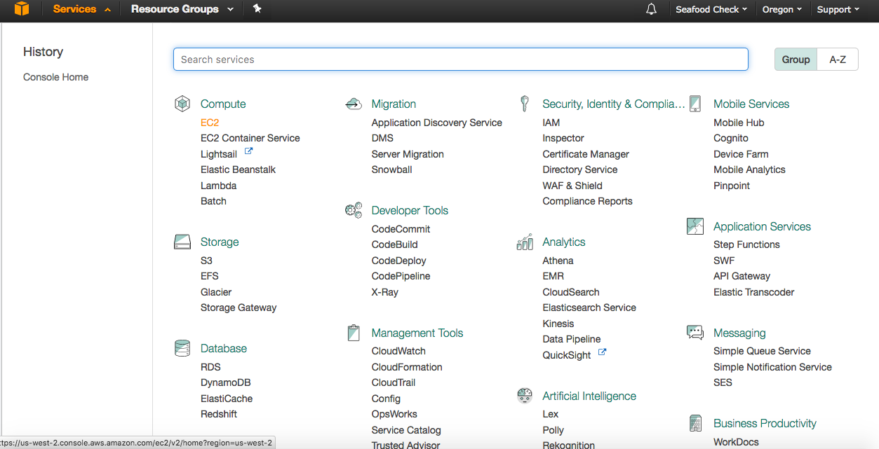Click the Management Tools clipboard icon
Viewport: 879px width, 449px height.
tap(354, 333)
